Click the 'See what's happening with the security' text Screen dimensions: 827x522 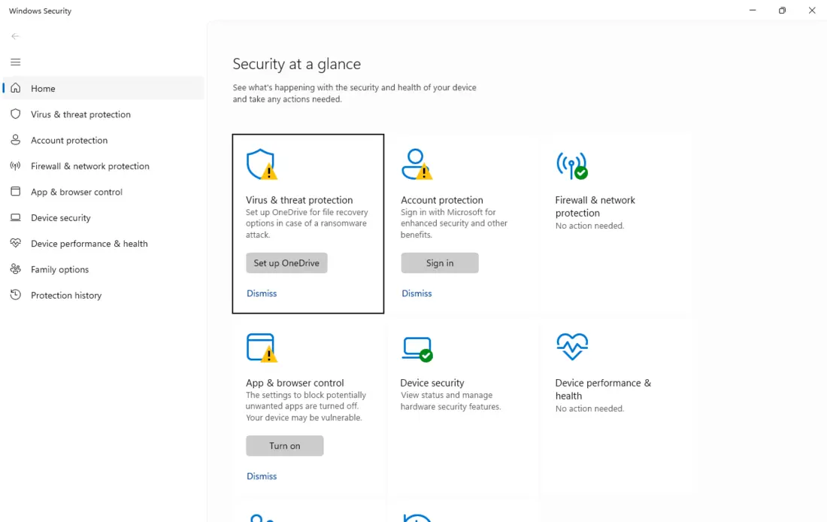[354, 93]
